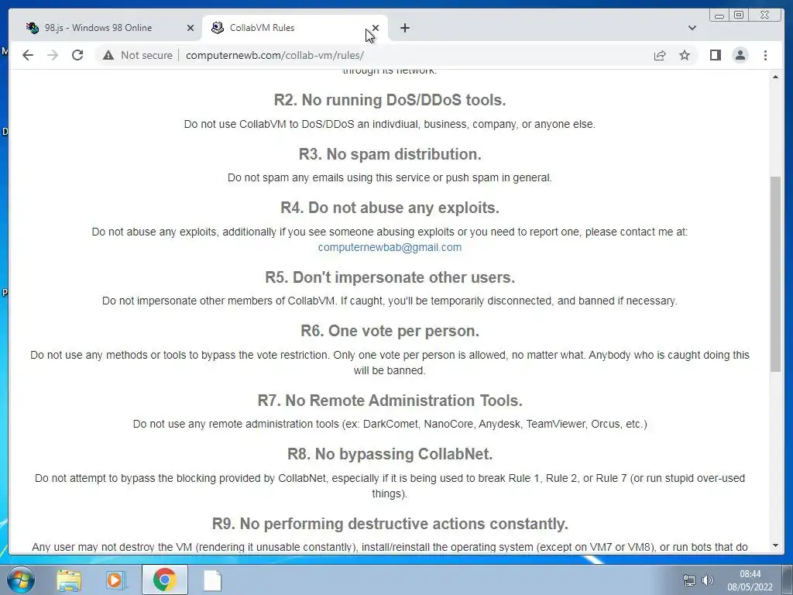The image size is (793, 595).
Task: Click the page scrollbar down arrow
Action: tap(775, 546)
